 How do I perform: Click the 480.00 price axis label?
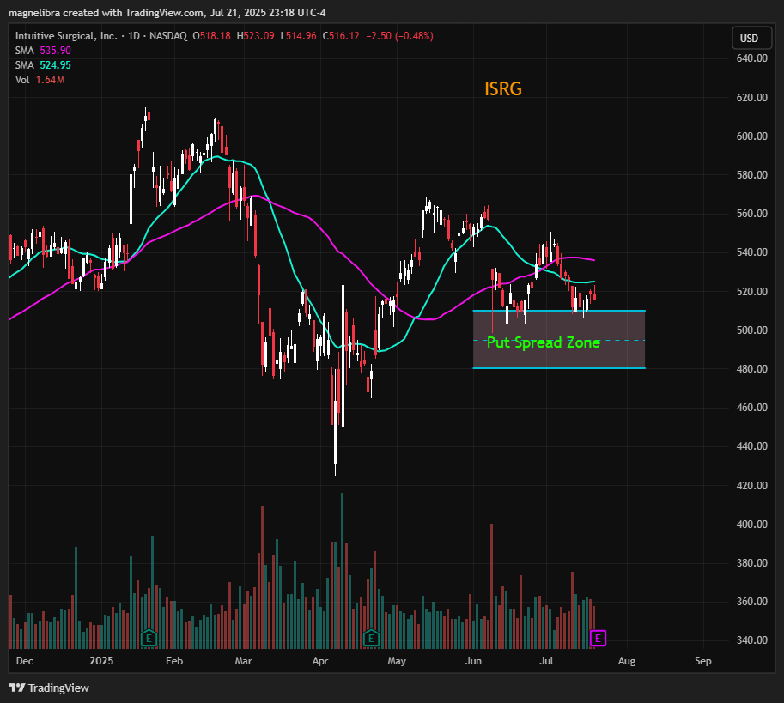pos(751,369)
